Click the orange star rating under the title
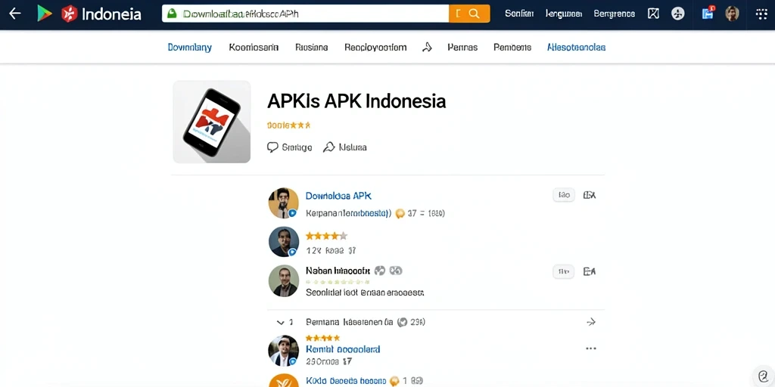Image resolution: width=775 pixels, height=387 pixels. [288, 125]
